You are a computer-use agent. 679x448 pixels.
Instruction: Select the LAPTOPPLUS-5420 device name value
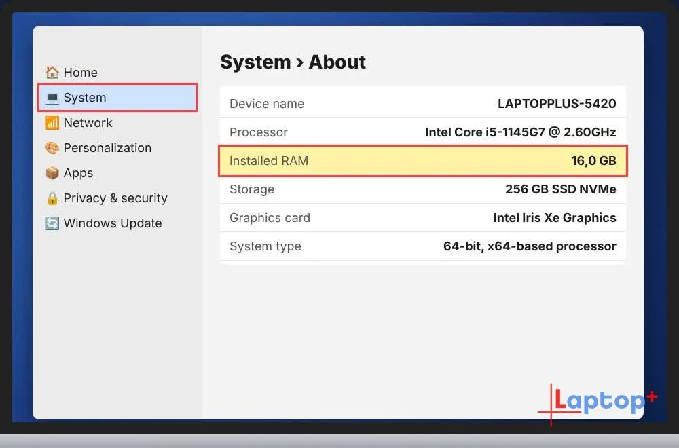557,104
